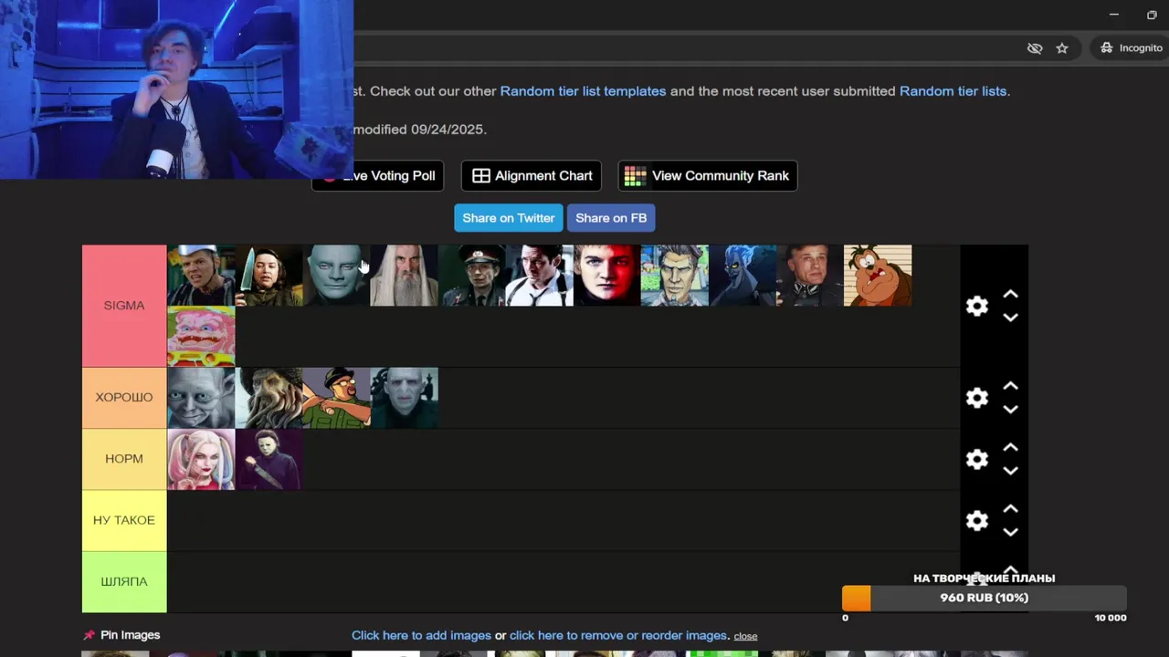Move НОРМ row up with arrow
1169x657 pixels.
tap(1010, 447)
